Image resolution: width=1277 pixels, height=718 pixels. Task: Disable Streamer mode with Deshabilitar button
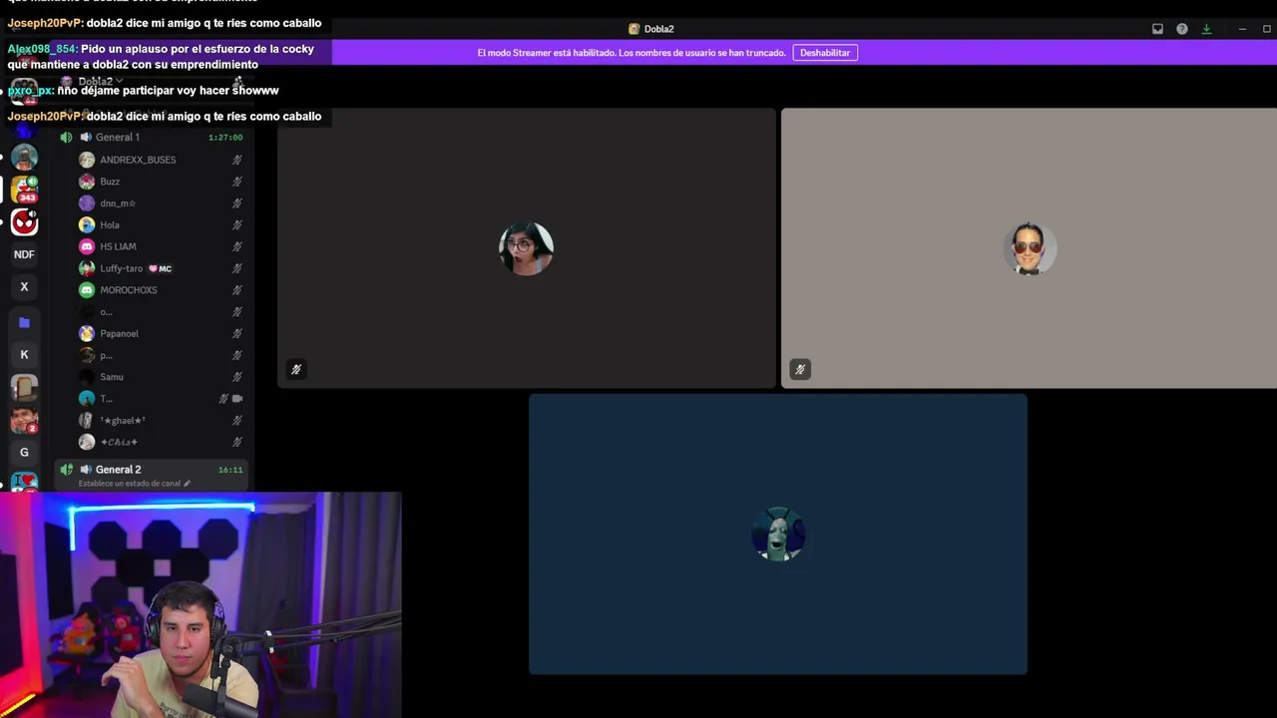pos(825,53)
